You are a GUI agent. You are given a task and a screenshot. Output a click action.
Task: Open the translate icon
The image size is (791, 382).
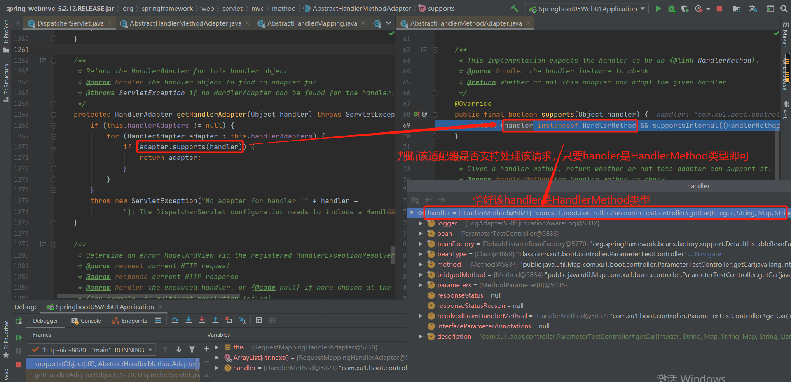pyautogui.click(x=753, y=9)
